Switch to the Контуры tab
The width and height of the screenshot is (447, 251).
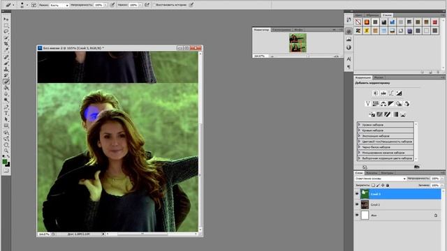click(x=387, y=173)
